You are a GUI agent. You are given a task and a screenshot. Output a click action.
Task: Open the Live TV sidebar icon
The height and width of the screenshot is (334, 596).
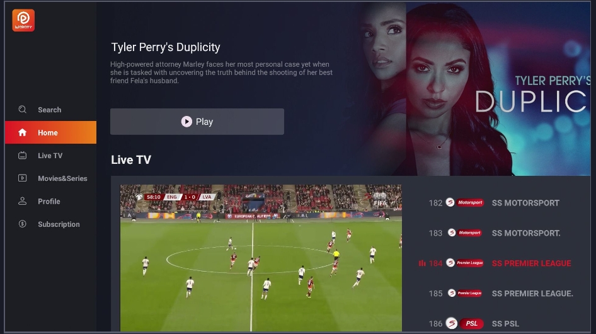23,155
